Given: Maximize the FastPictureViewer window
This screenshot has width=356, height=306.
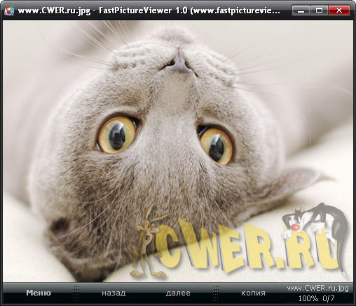Looking at the screenshot, I should (319, 10).
